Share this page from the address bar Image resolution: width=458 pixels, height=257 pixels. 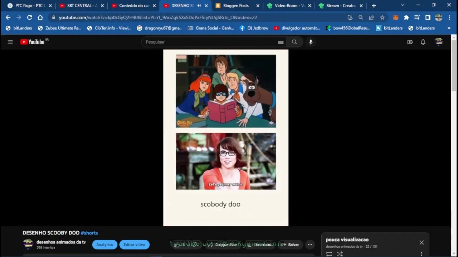click(x=371, y=17)
